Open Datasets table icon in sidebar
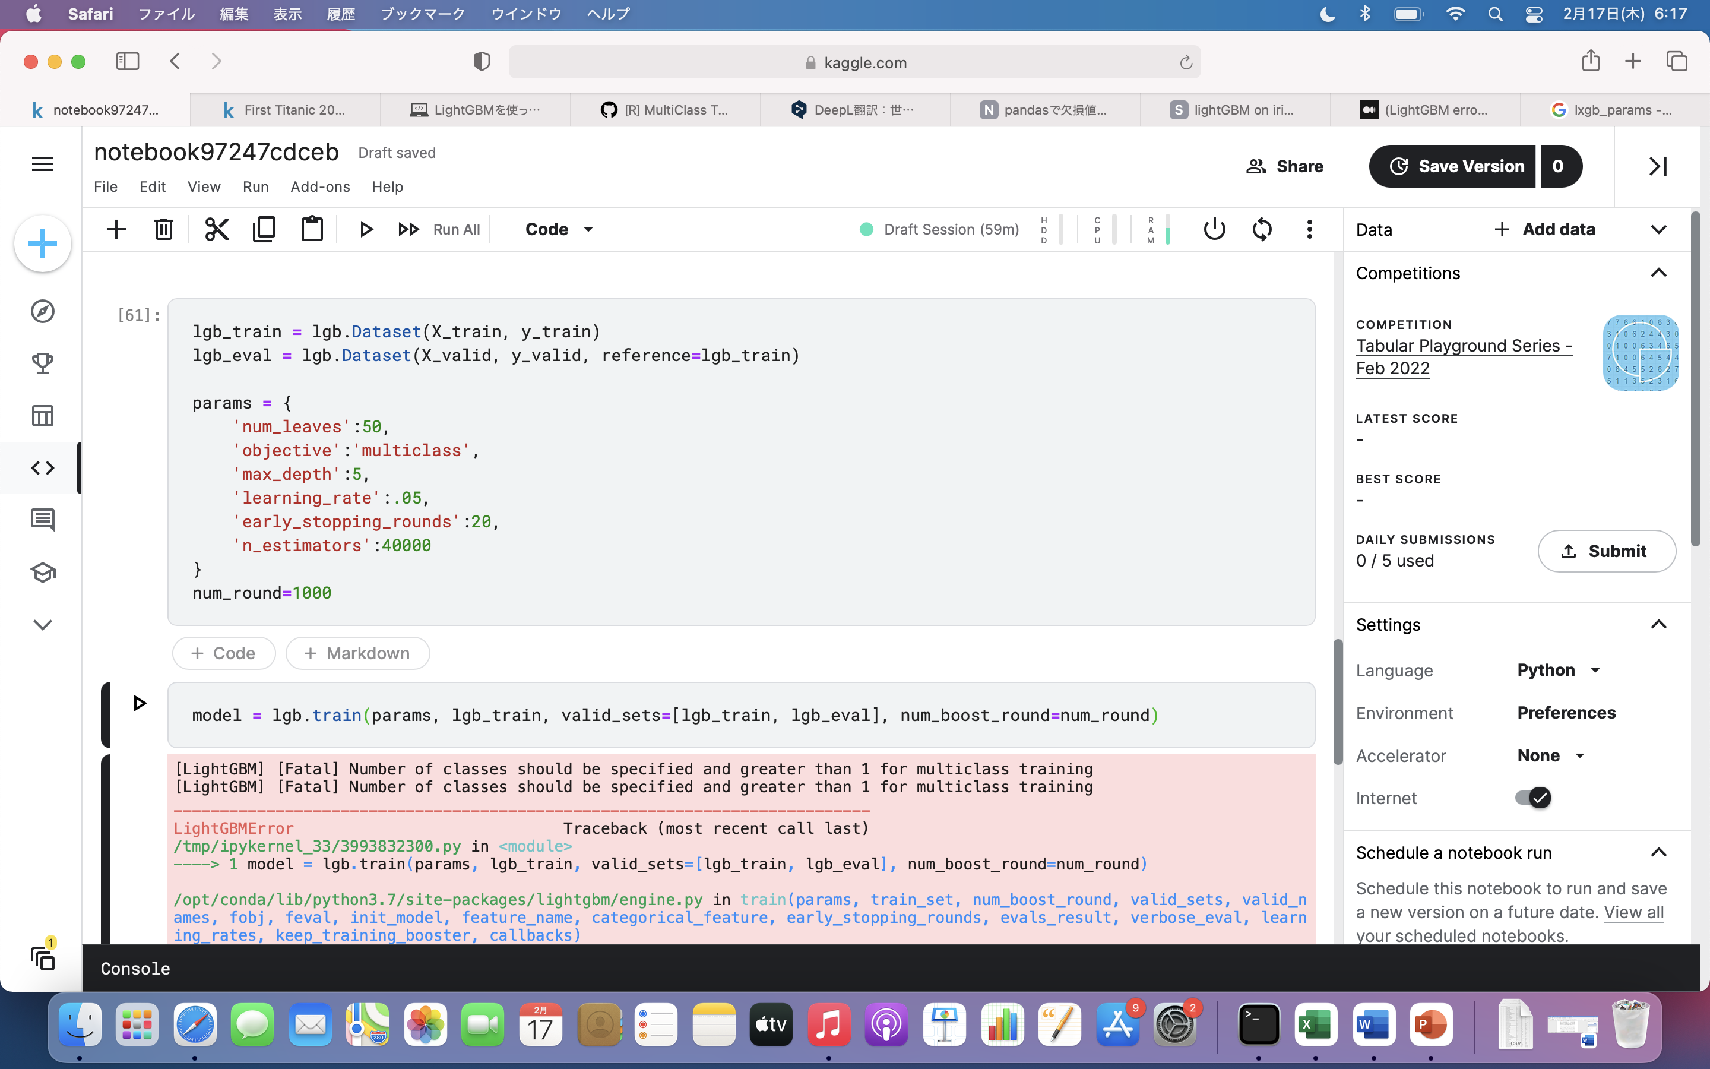 coord(42,416)
